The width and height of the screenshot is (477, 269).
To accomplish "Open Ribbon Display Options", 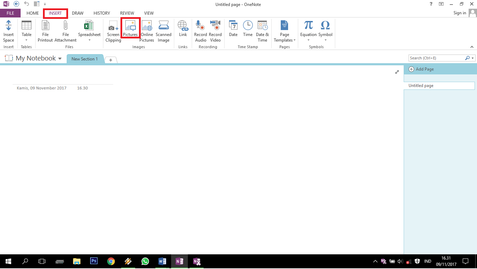I will coord(441,4).
